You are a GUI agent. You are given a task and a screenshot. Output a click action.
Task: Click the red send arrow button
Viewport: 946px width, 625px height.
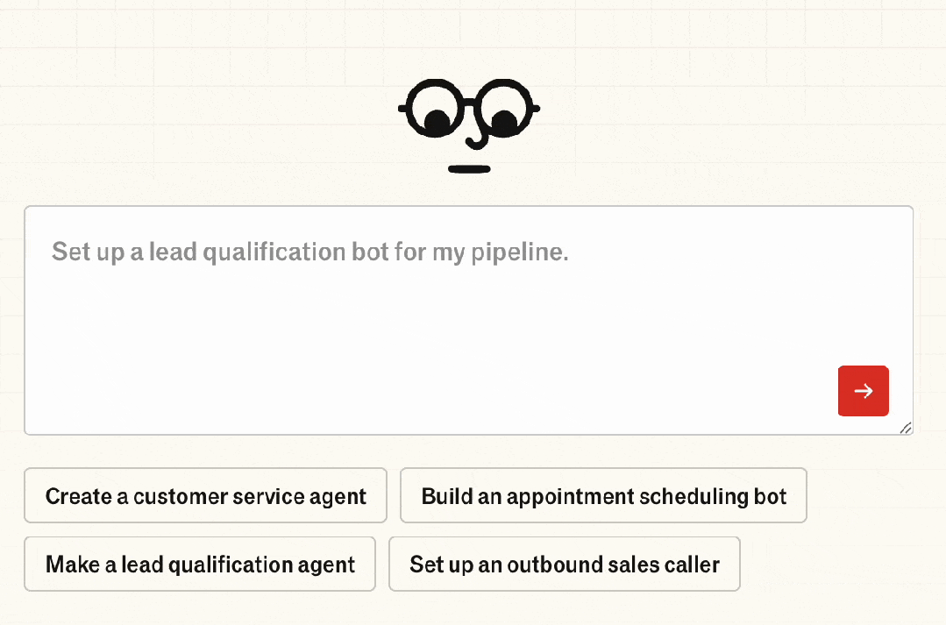pyautogui.click(x=863, y=391)
